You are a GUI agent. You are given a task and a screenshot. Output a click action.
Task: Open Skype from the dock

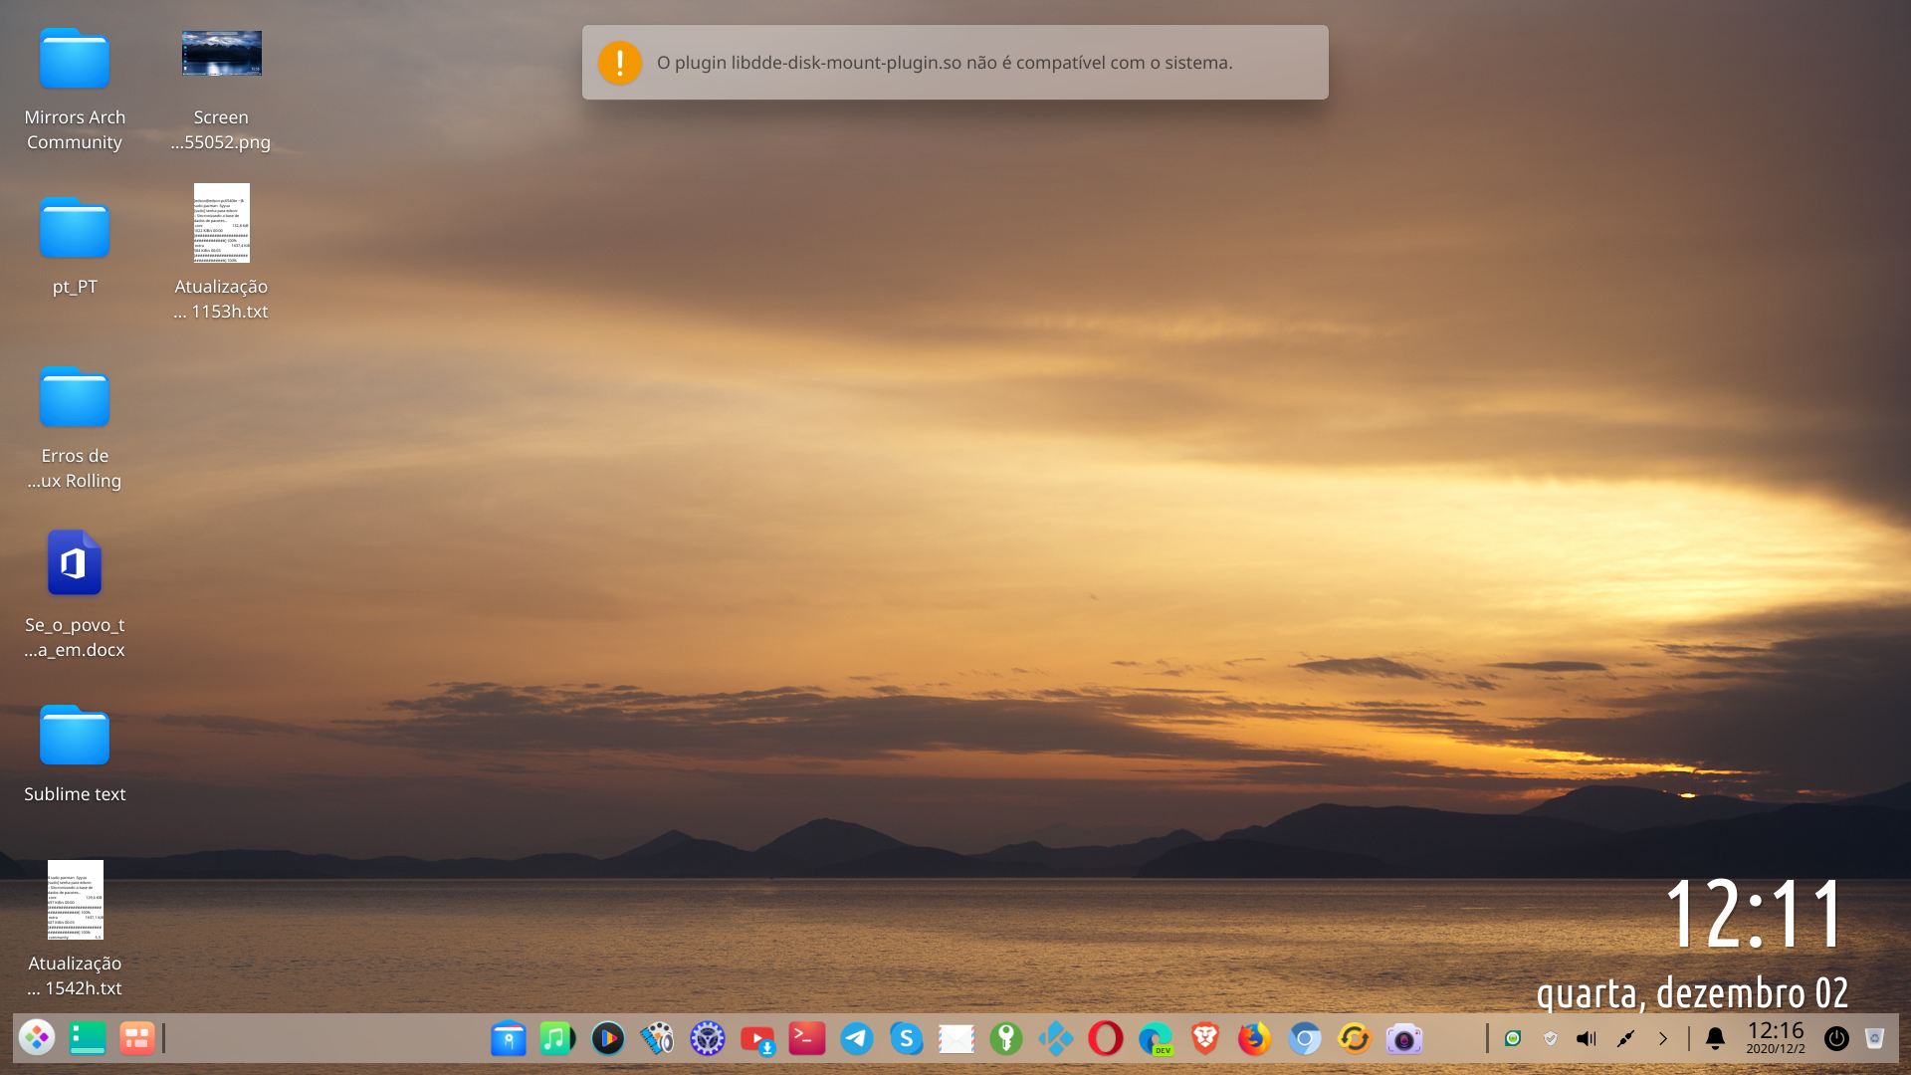point(907,1038)
